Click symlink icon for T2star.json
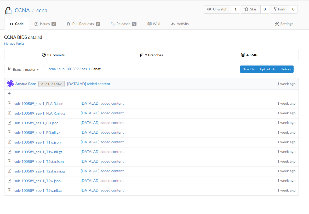 (9, 161)
